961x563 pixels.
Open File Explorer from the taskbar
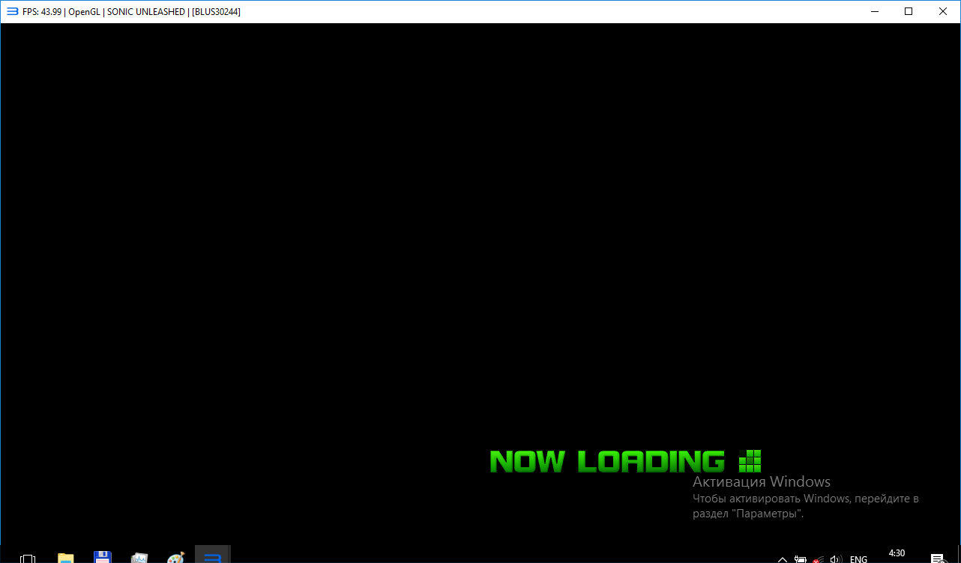tap(66, 558)
